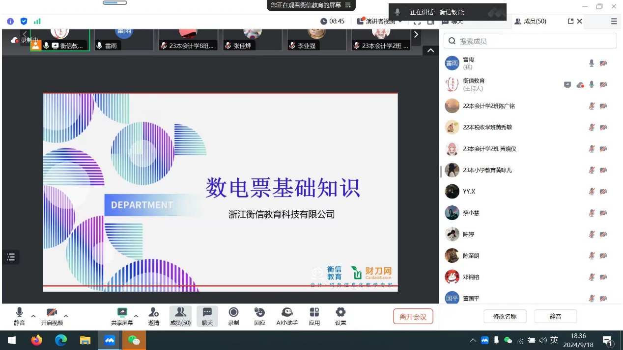This screenshot has height=350, width=623.
Task: Click the 搜索成员 search field
Action: (531, 41)
